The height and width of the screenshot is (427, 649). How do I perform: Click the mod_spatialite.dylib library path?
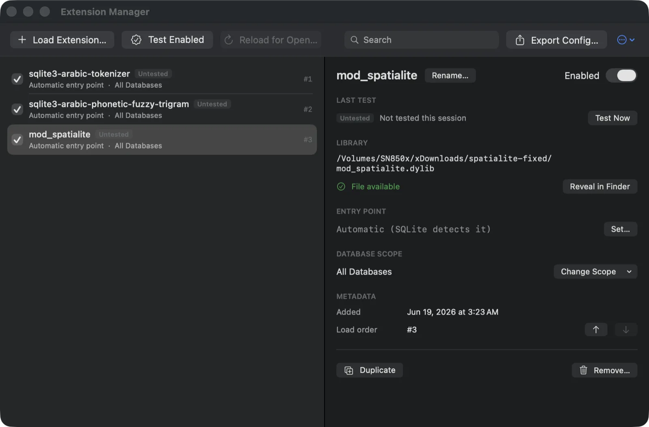pyautogui.click(x=444, y=163)
